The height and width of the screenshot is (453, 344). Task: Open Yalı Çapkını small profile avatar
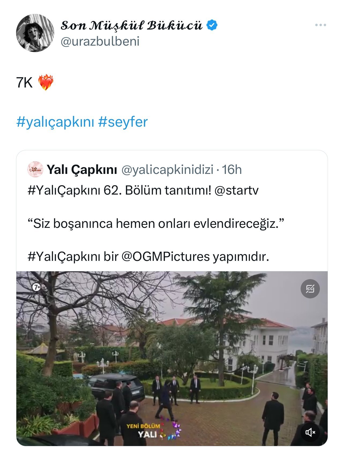[x=35, y=169]
